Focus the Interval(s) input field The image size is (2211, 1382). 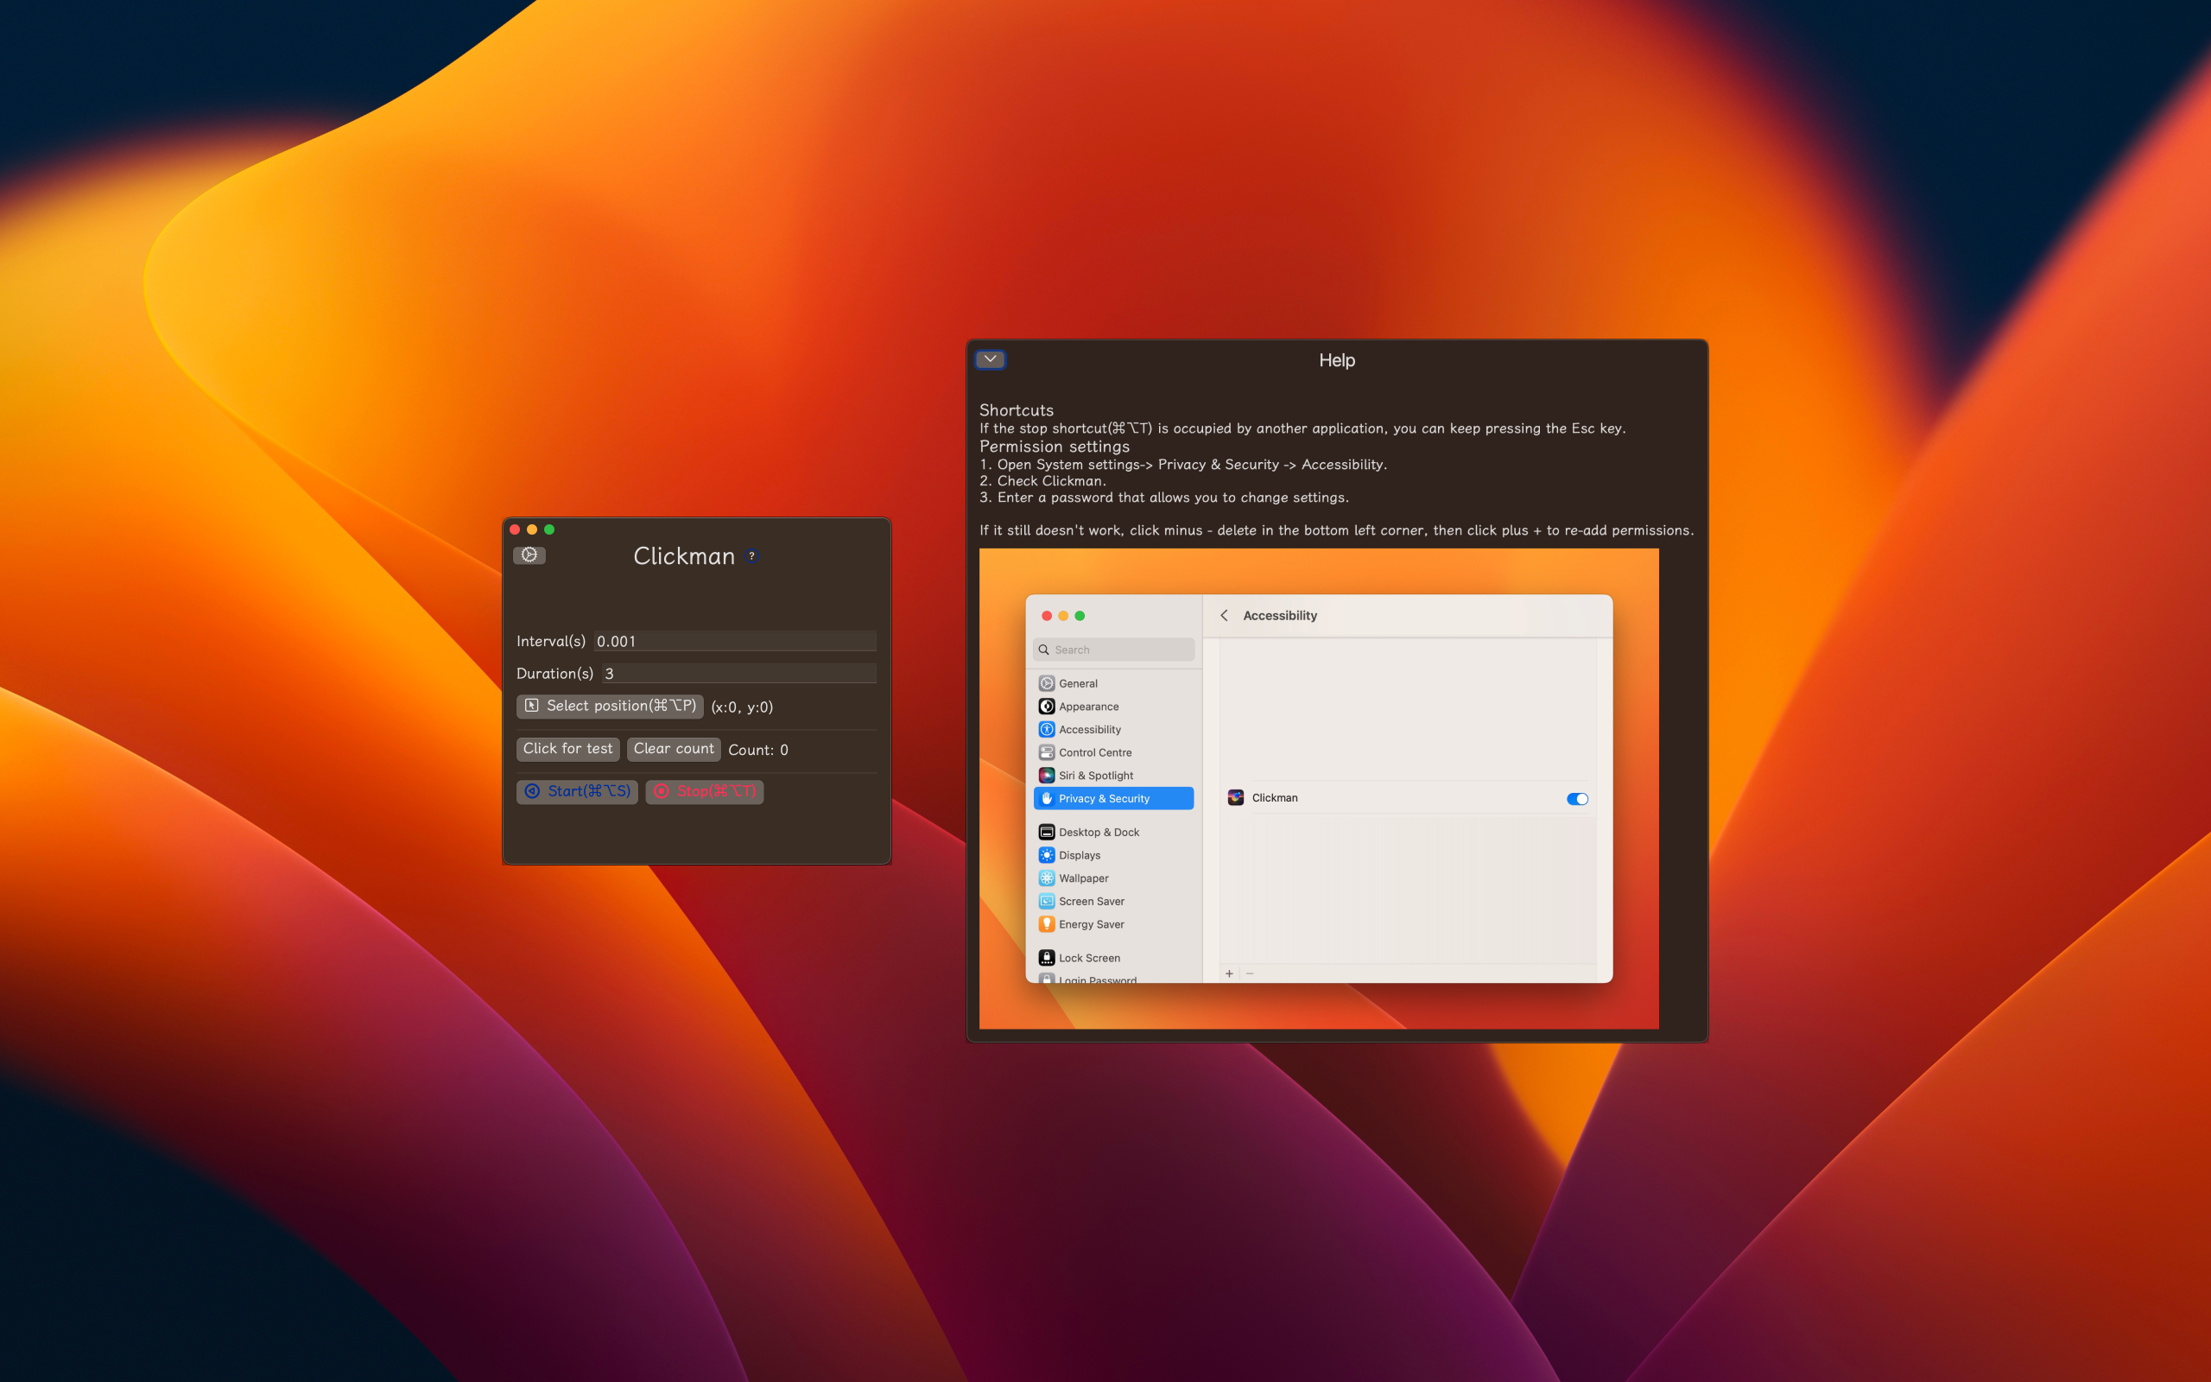coord(735,641)
